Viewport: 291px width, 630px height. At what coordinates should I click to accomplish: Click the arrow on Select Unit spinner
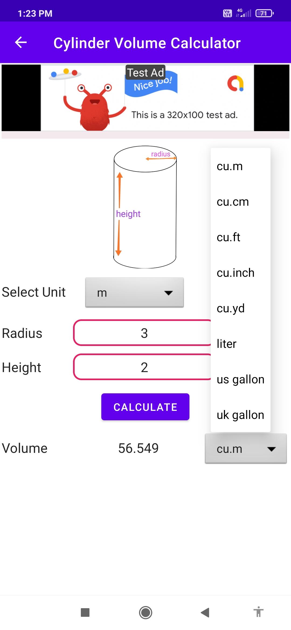click(169, 293)
